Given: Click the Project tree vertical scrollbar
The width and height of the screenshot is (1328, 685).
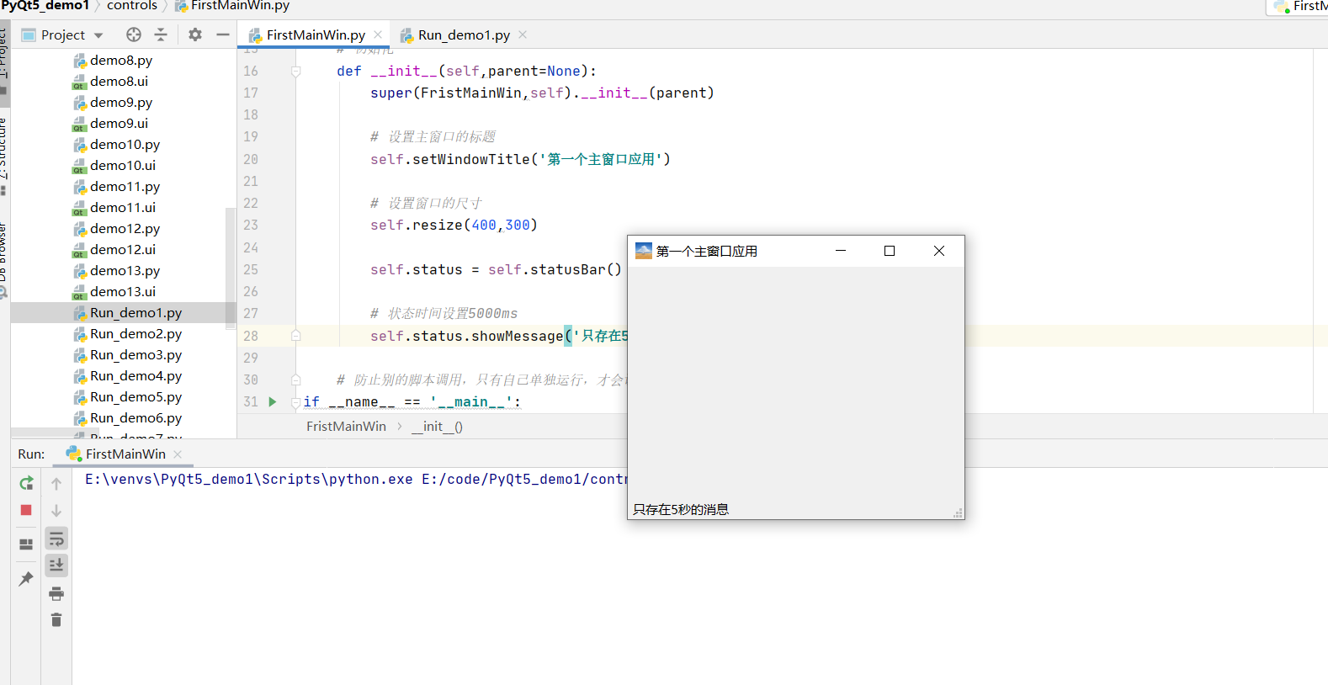Looking at the screenshot, I should pyautogui.click(x=230, y=268).
